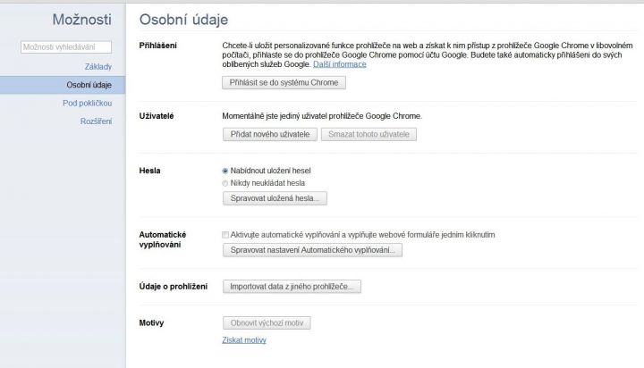644x368 pixels.
Task: Follow the Další informace link
Action: [340, 64]
